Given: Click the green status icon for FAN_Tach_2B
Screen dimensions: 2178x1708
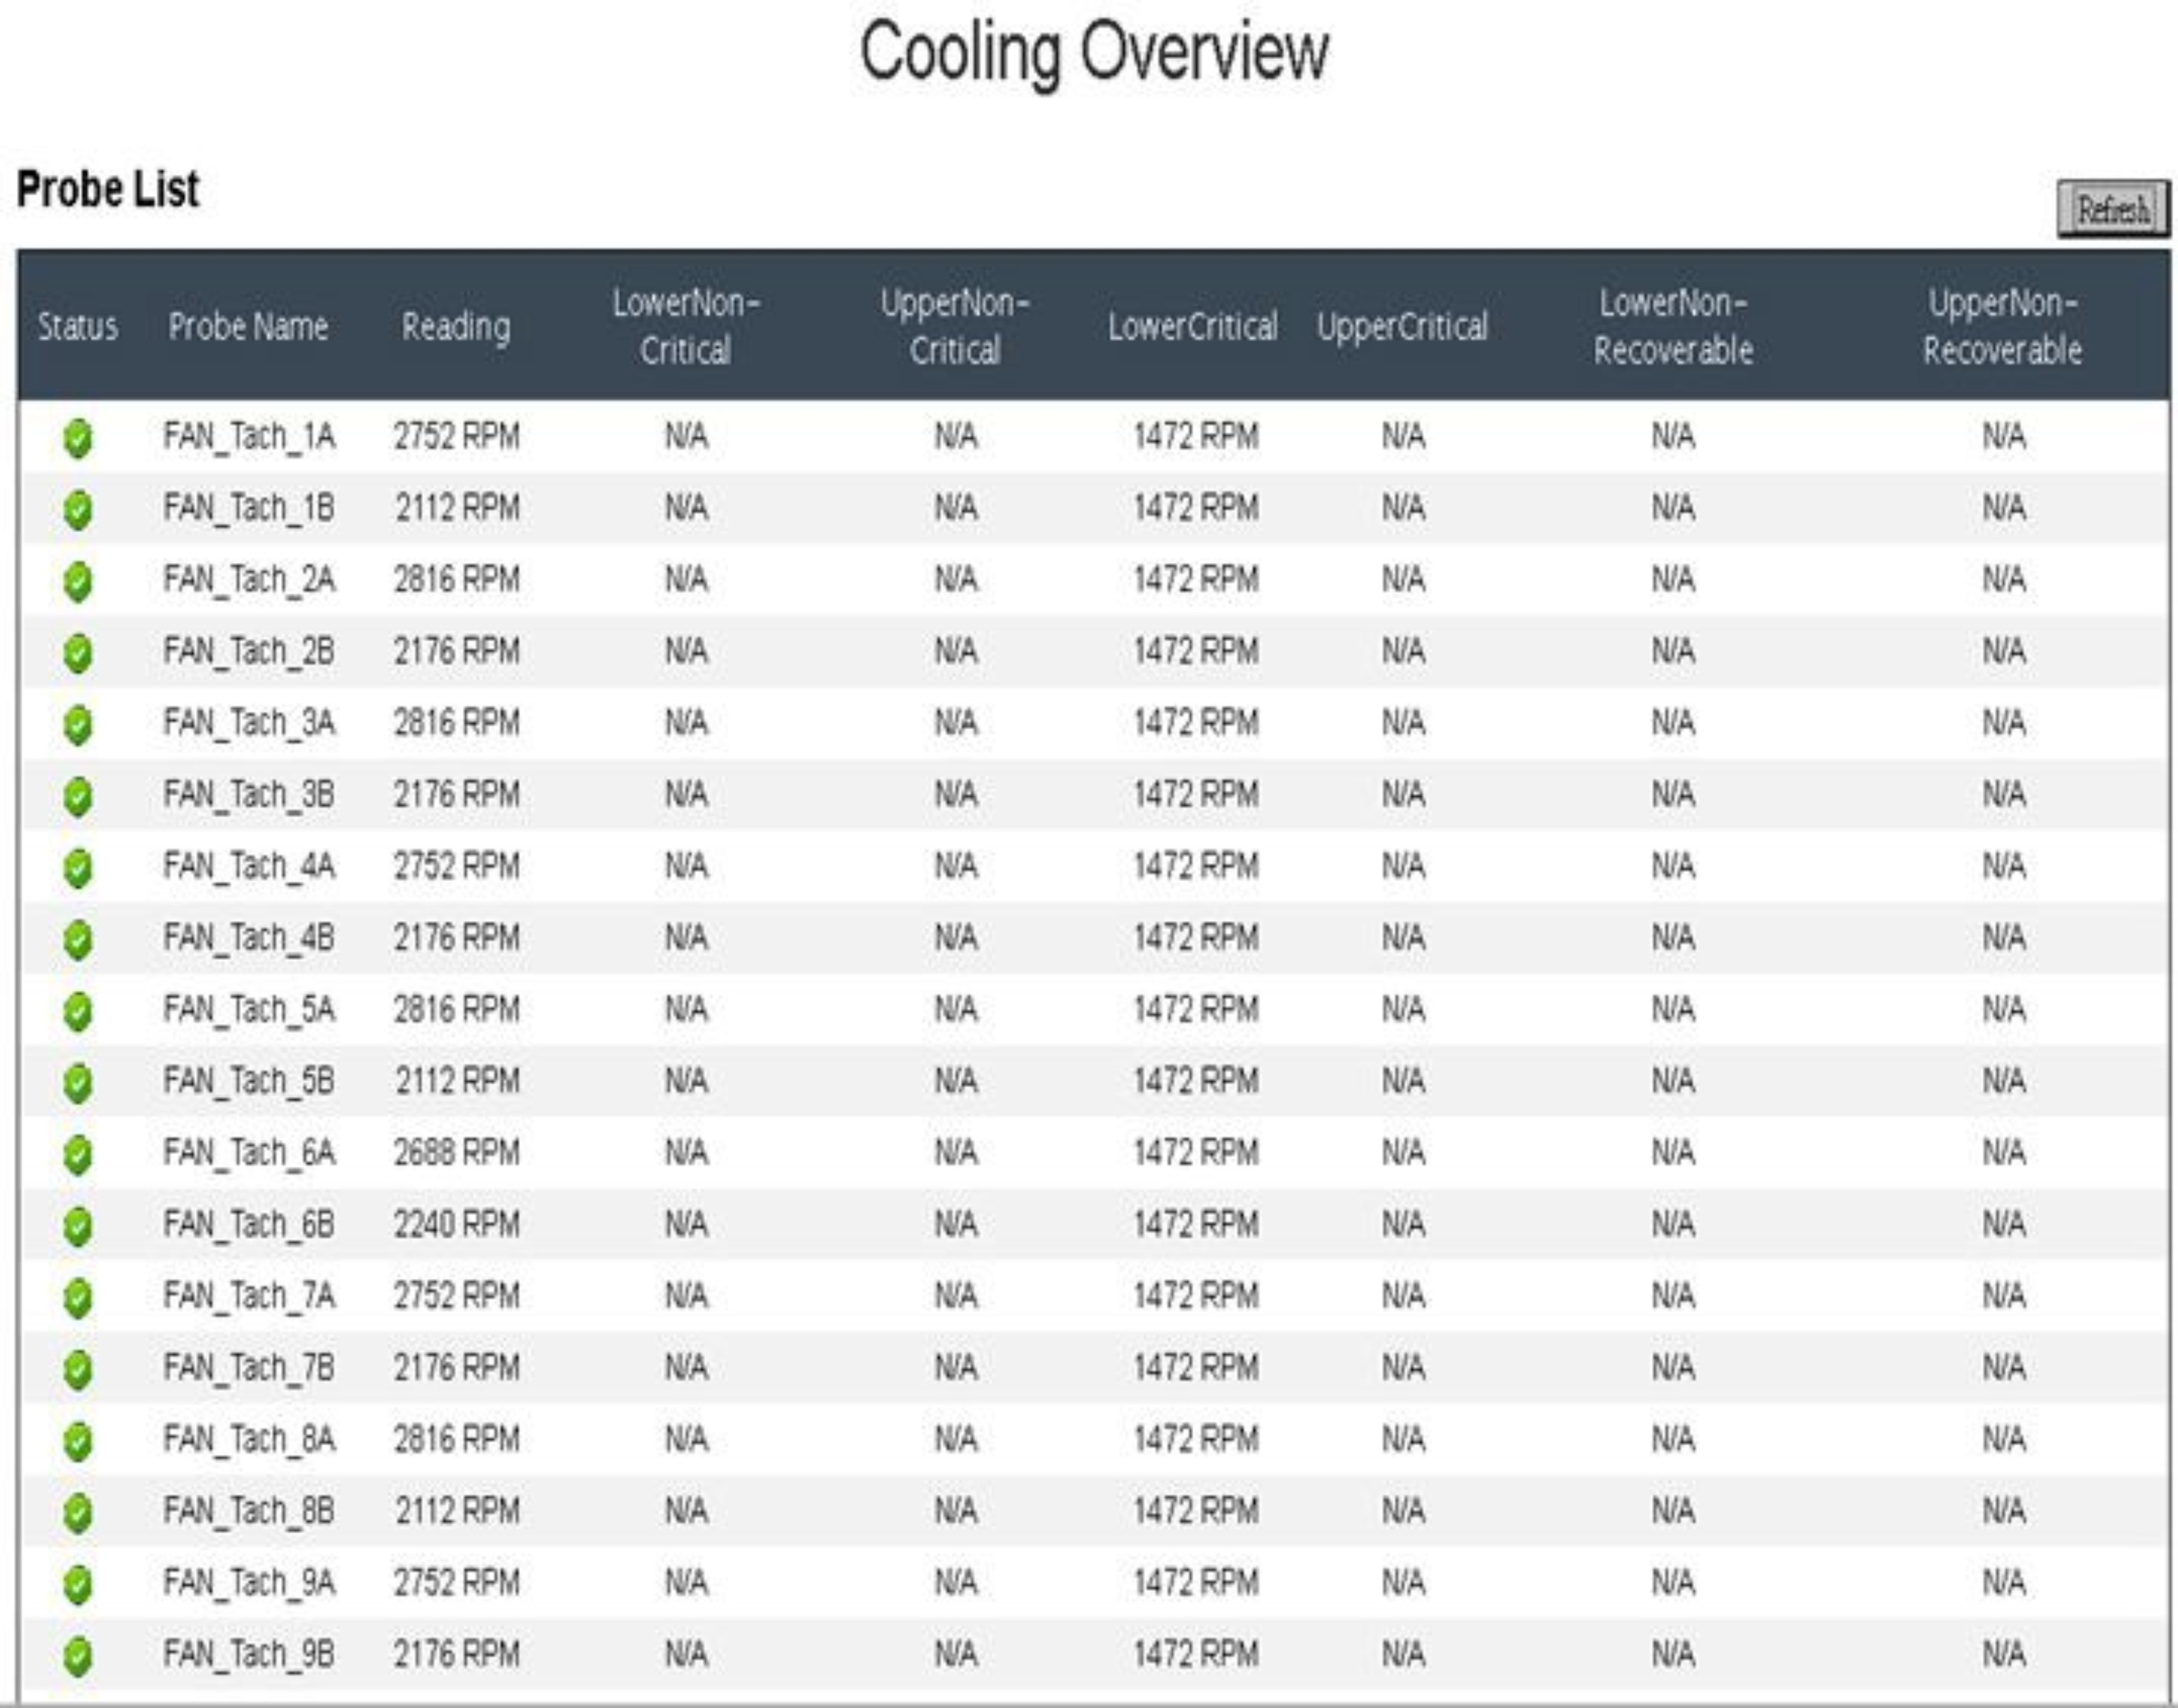Looking at the screenshot, I should coord(78,653).
